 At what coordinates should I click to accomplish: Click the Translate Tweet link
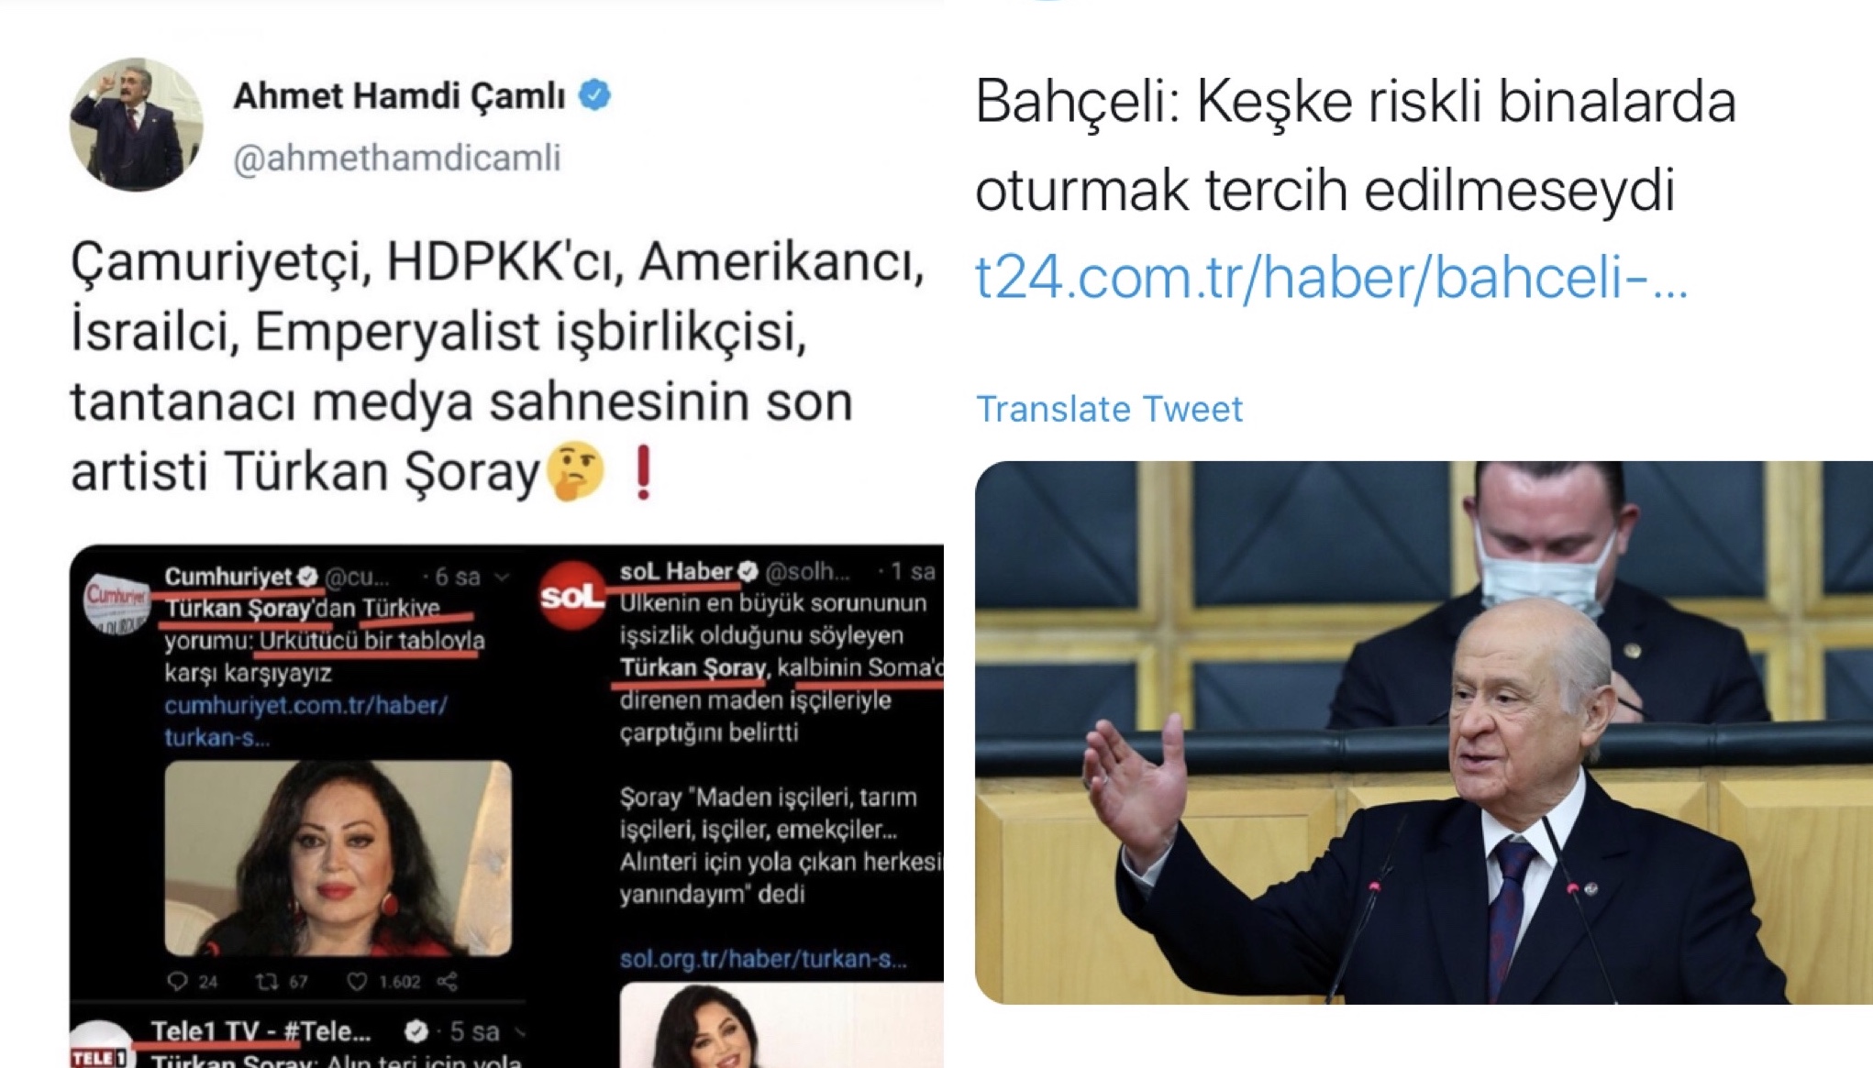(1109, 409)
